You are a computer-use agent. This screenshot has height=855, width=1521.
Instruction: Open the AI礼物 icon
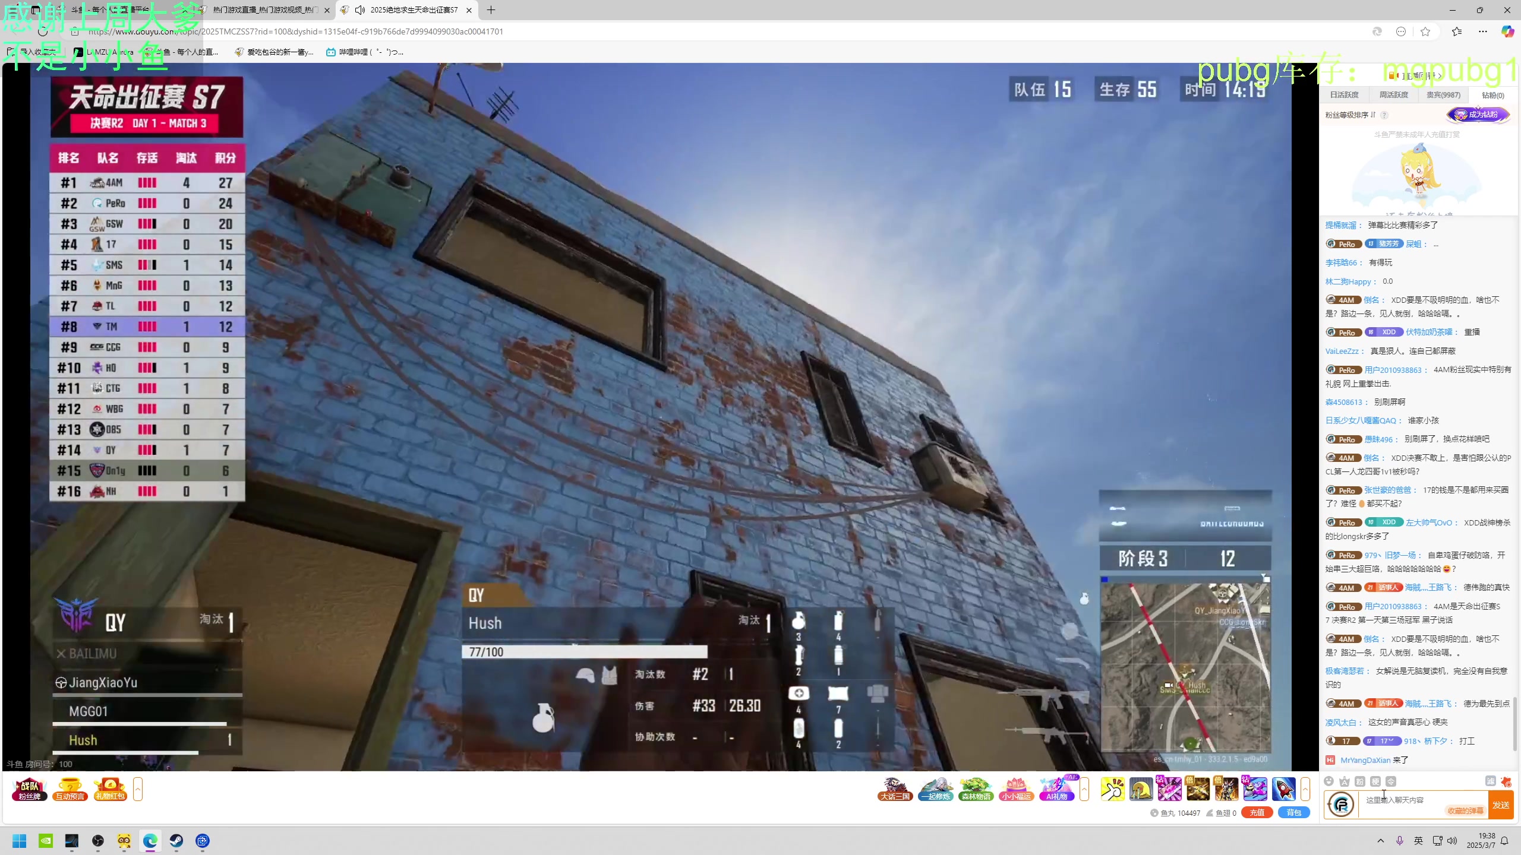coord(1057,789)
